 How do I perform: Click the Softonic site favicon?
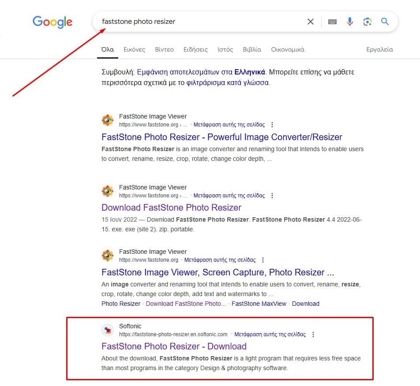point(108,330)
